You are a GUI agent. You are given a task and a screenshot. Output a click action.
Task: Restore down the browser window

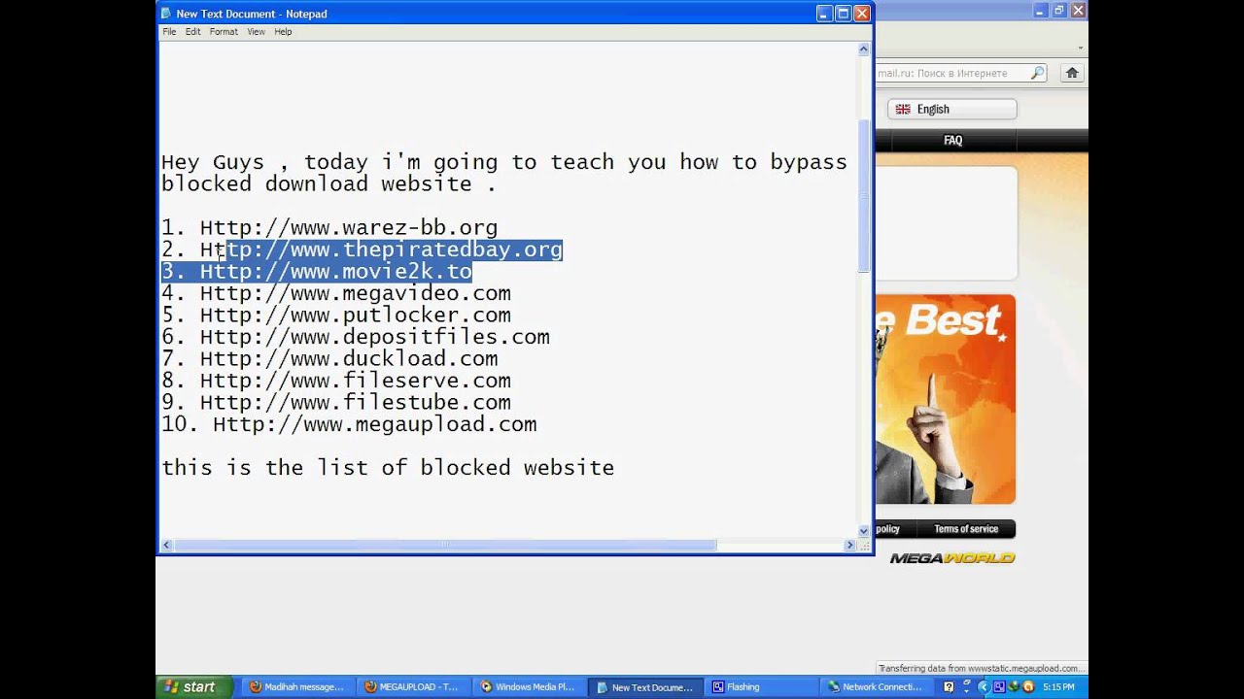click(x=1059, y=10)
